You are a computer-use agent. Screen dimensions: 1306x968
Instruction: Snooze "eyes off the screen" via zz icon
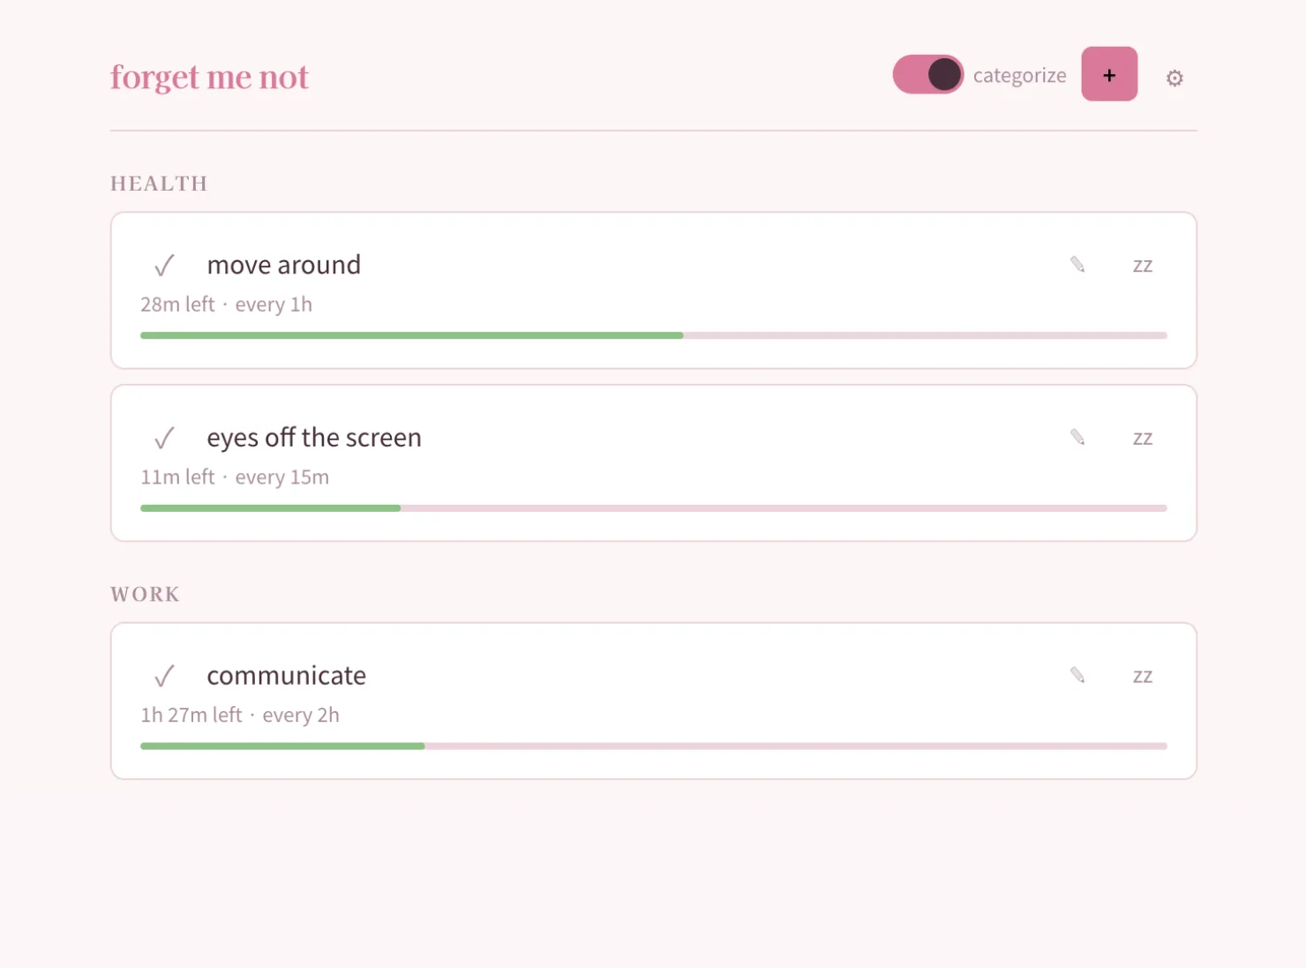(x=1143, y=437)
